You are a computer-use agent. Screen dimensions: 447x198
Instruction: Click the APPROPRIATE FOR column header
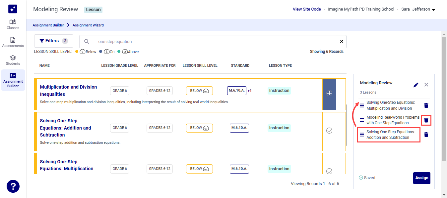pos(160,65)
